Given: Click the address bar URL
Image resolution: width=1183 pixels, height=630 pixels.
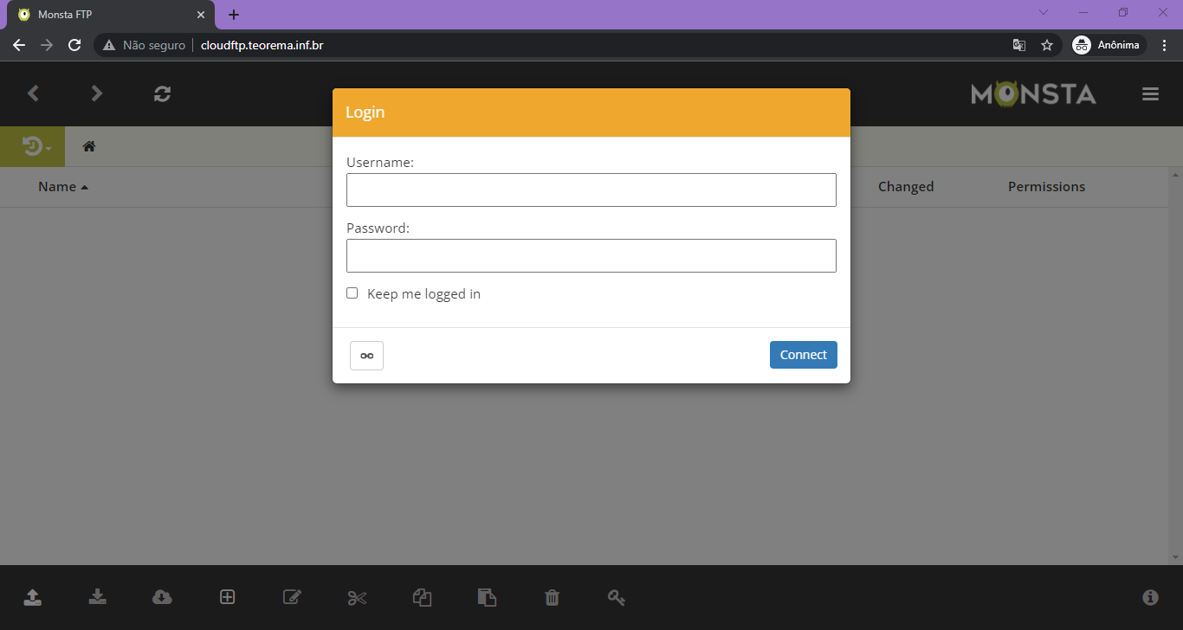Looking at the screenshot, I should click(x=262, y=45).
